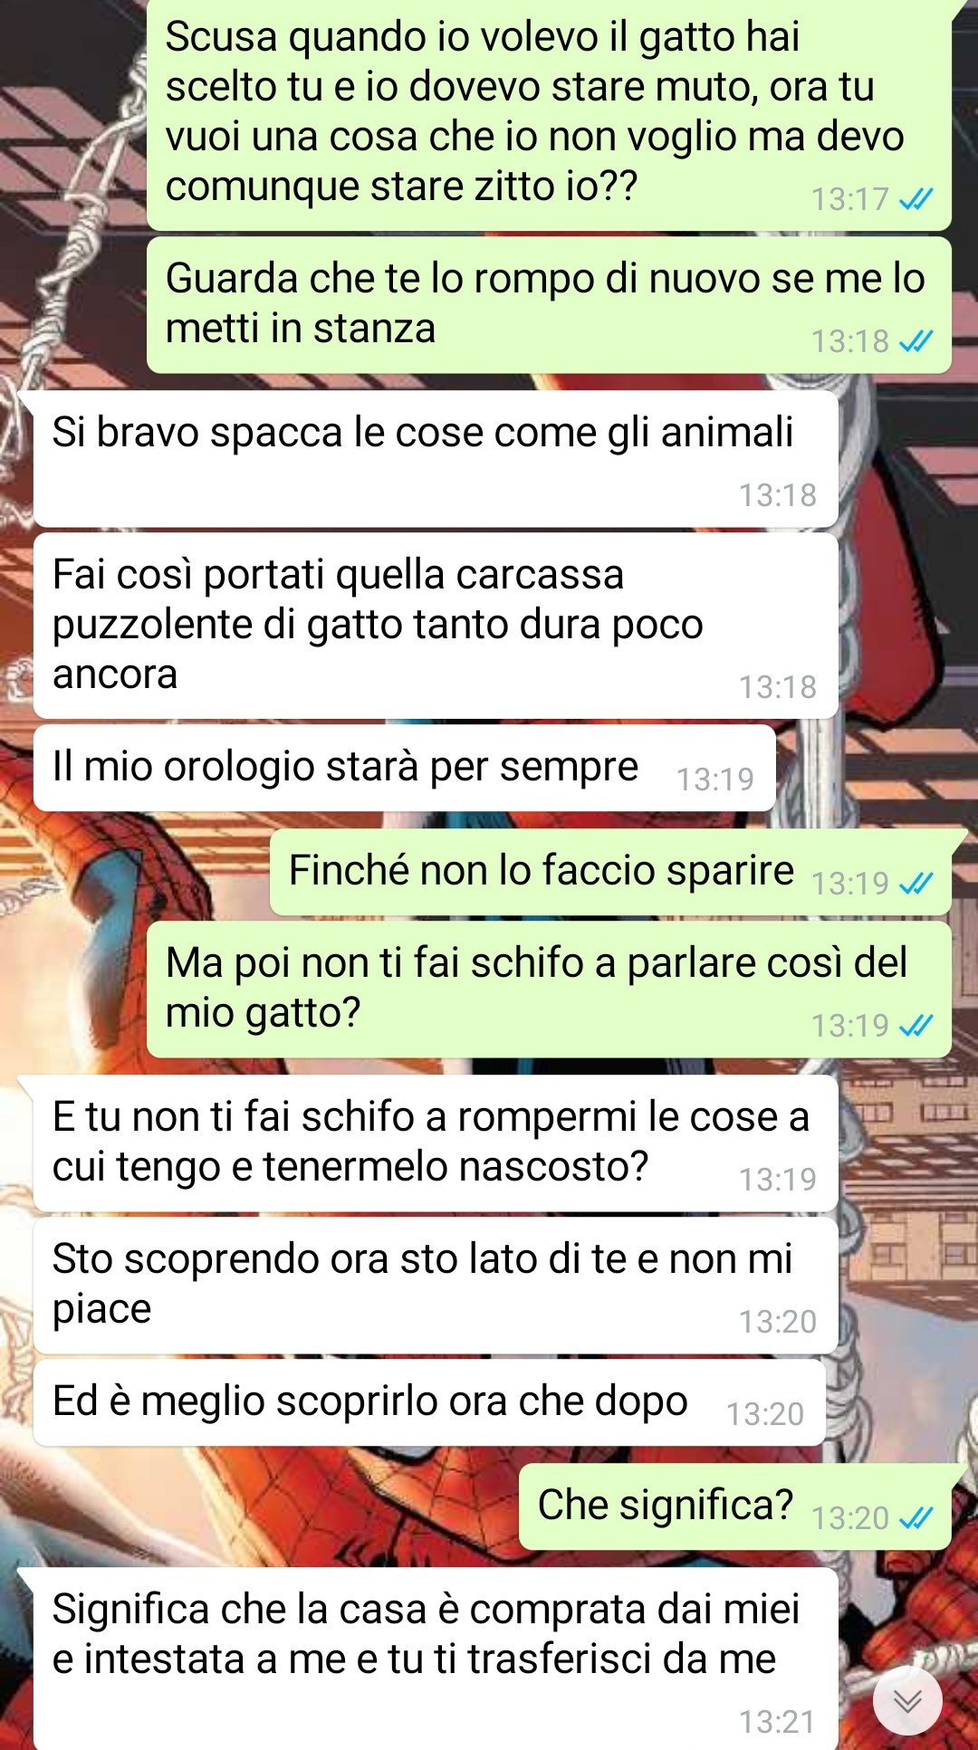The height and width of the screenshot is (1750, 978).
Task: Tap message 'Significa che la casa è comprata'
Action: pos(436,1660)
